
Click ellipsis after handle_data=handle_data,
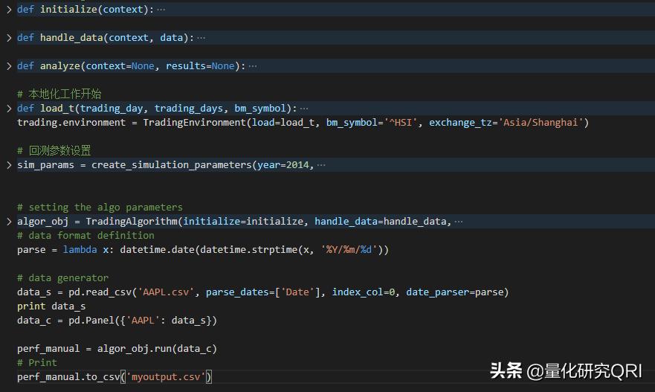click(459, 222)
